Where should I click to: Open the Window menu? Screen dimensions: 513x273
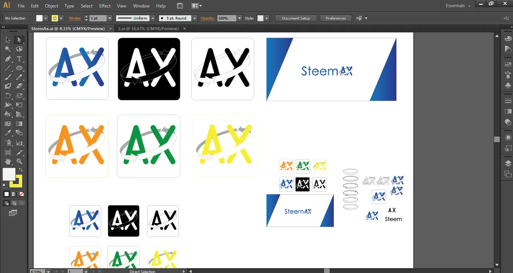[141, 6]
